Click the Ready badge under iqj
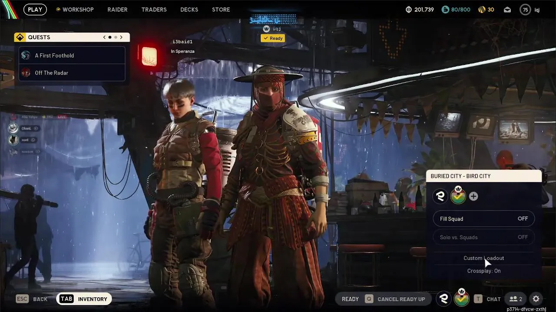 (x=273, y=38)
